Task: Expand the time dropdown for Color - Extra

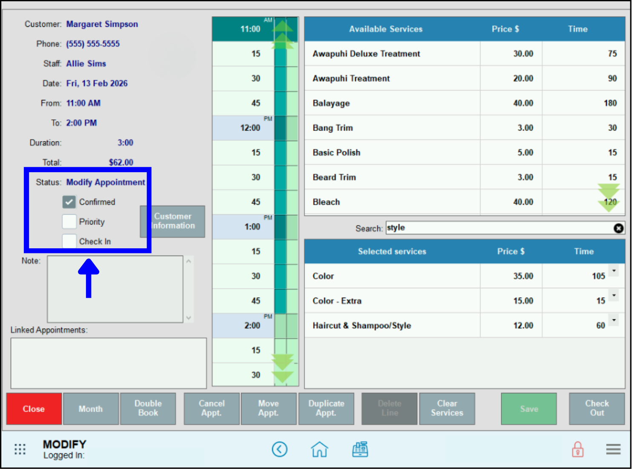Action: 613,295
